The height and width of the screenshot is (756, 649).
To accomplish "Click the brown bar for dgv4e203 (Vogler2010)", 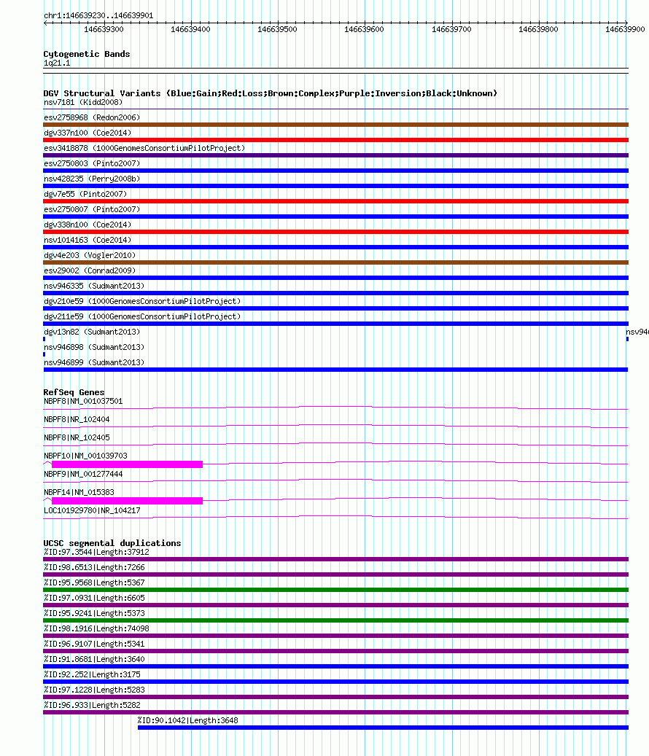I will point(335,262).
